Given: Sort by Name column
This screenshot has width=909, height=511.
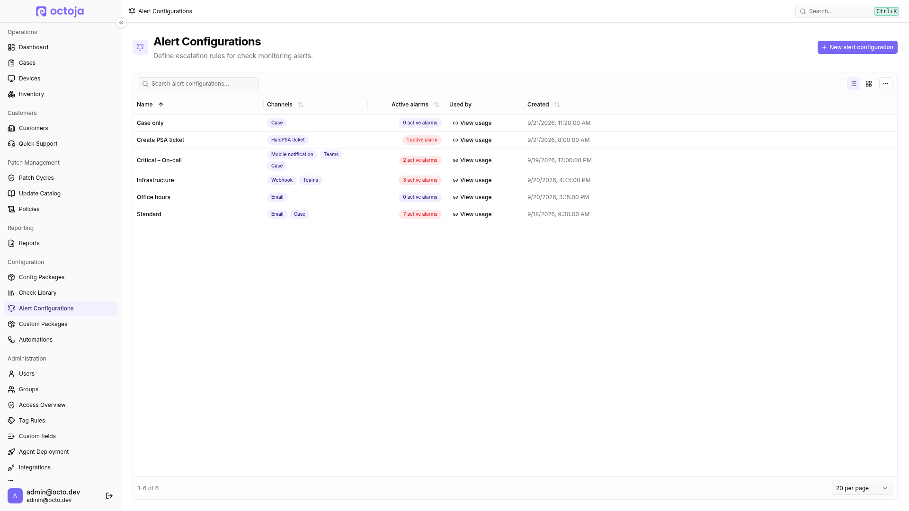Looking at the screenshot, I should [150, 105].
